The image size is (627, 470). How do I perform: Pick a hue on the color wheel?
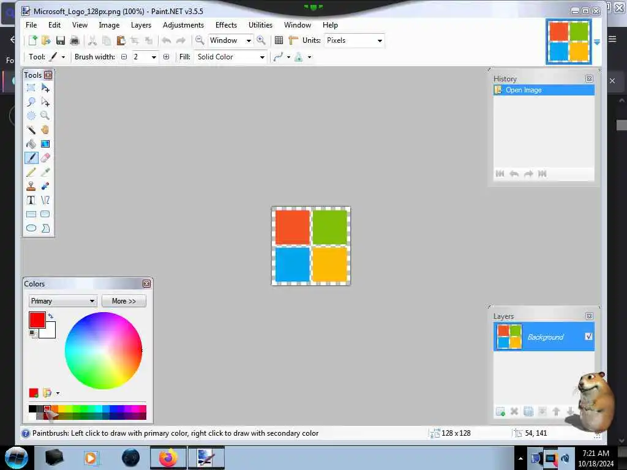103,351
